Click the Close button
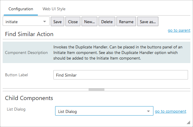 73,21
